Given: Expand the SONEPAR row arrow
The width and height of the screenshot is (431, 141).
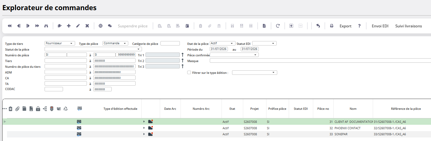Looking at the screenshot, I should tap(144, 134).
